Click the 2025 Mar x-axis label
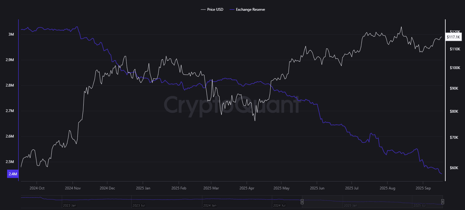 [x=211, y=188]
